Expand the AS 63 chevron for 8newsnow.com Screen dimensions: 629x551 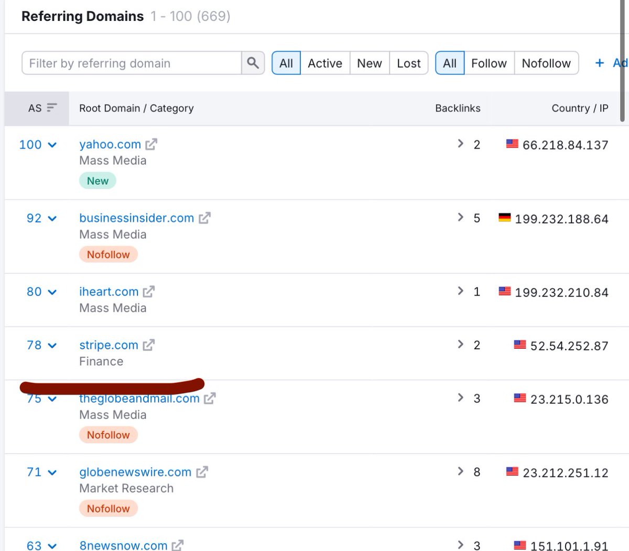(x=52, y=546)
